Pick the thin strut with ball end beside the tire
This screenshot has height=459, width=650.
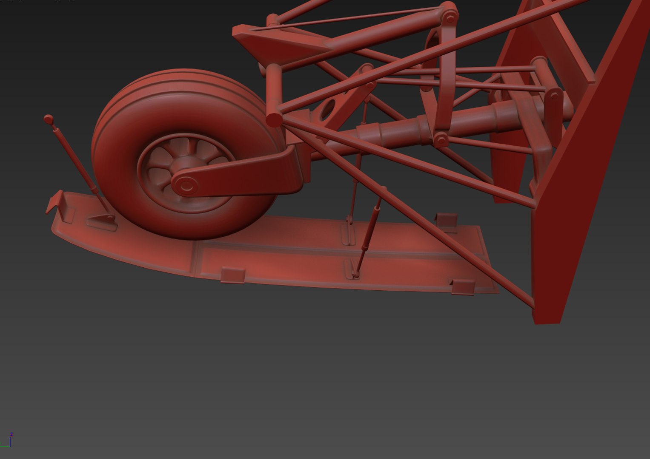pos(77,164)
